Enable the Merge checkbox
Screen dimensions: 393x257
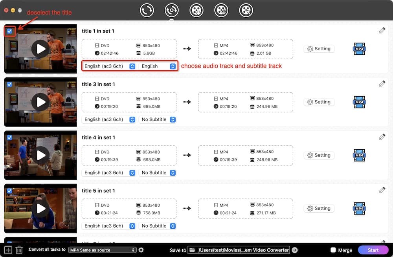point(333,250)
